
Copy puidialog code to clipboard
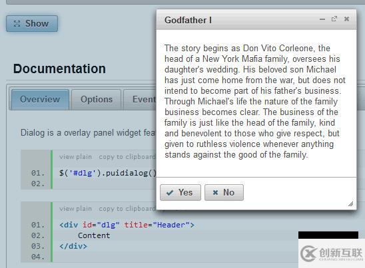coord(127,157)
